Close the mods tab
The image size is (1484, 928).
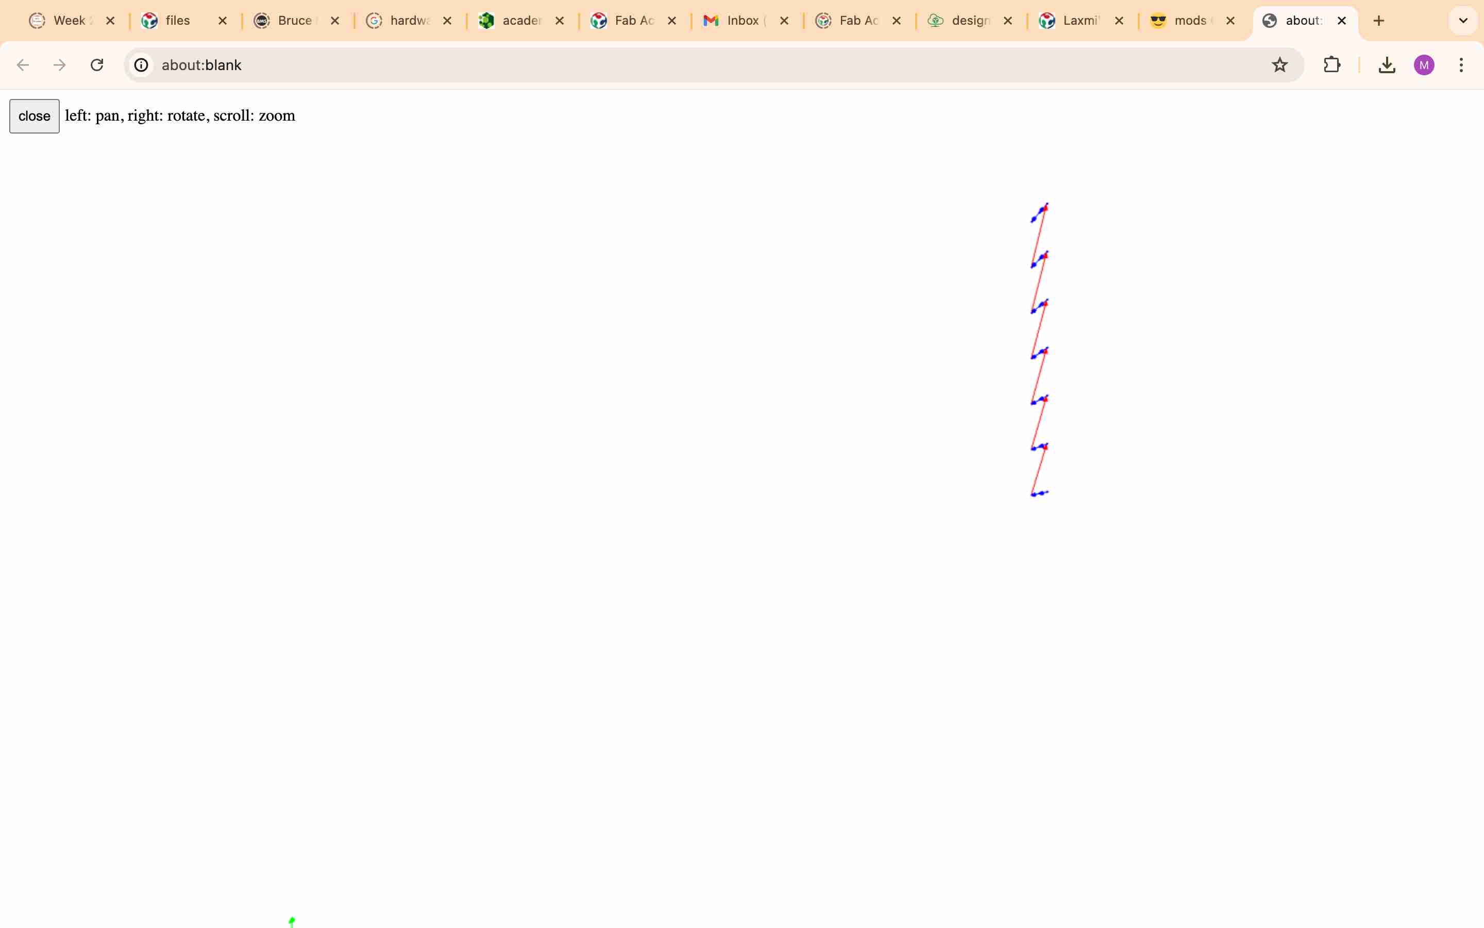click(x=1230, y=21)
